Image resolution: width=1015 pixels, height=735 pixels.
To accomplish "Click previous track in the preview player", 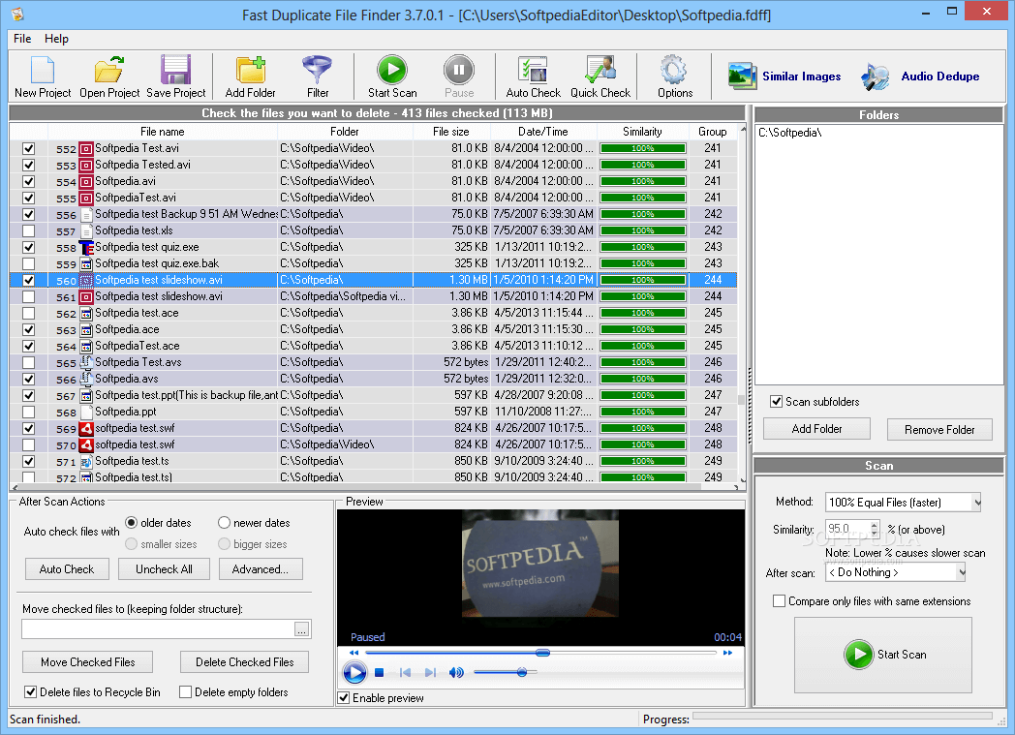I will [405, 673].
